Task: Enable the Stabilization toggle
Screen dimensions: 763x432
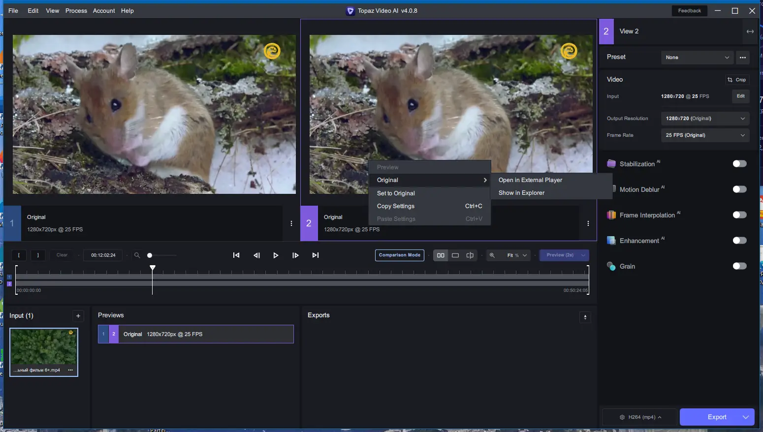Action: point(739,164)
